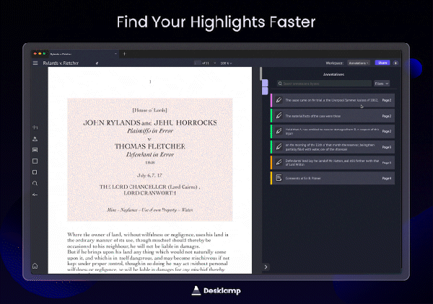Click 'THOMAS FLETCHER' heading in the document
The image size is (433, 304).
150,146
